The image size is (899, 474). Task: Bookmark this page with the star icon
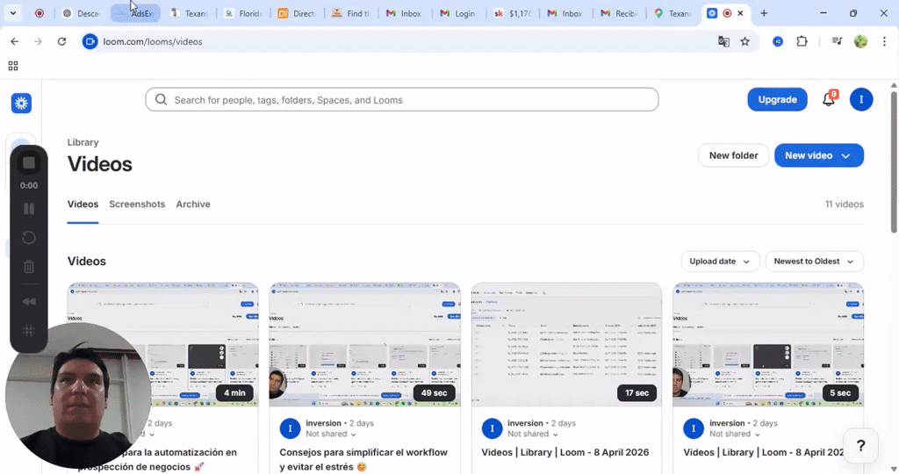[744, 41]
